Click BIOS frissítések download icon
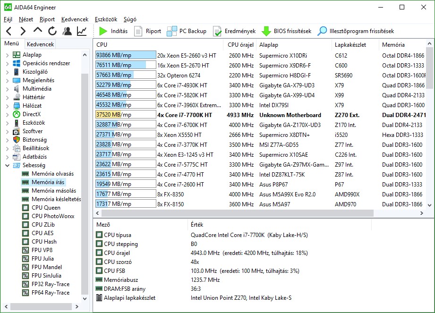This screenshot has height=313, width=435. [287, 31]
